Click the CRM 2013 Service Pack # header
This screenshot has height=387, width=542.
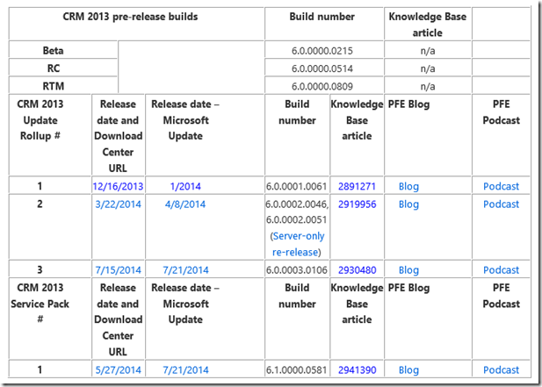pyautogui.click(x=40, y=304)
